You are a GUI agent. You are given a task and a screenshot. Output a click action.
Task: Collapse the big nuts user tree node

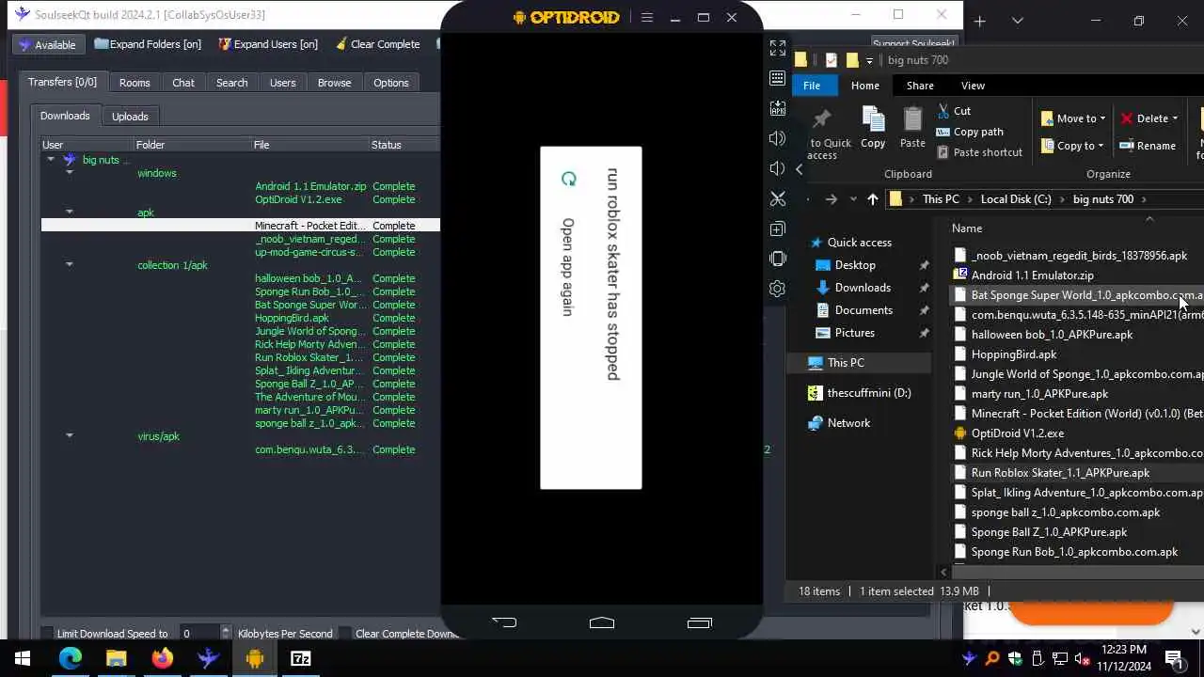coord(51,160)
